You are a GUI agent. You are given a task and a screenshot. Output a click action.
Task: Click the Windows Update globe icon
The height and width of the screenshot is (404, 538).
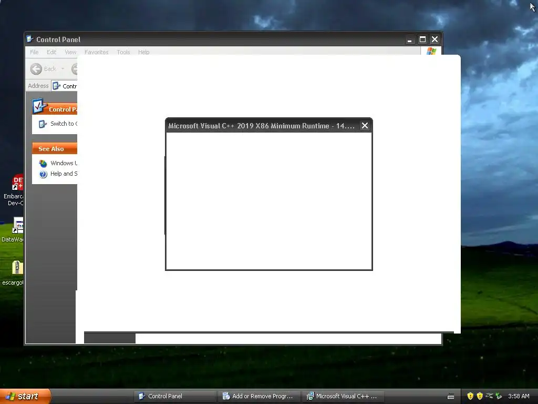(43, 164)
